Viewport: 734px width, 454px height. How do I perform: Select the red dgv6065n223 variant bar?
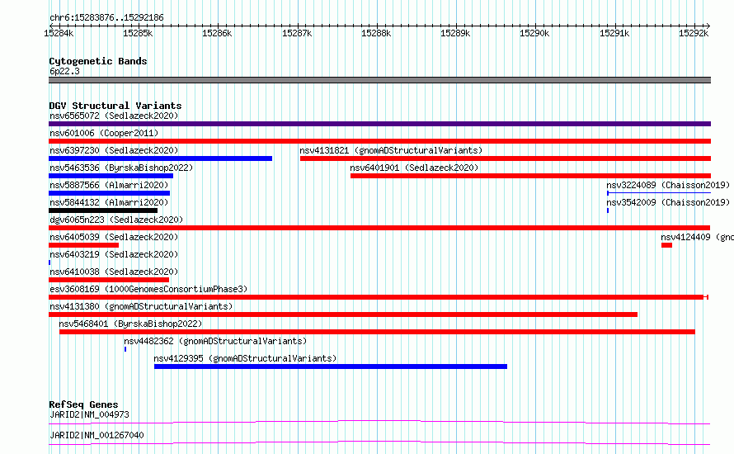tap(379, 228)
